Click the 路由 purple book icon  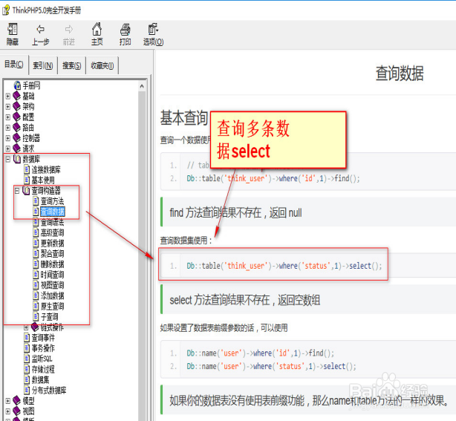(17, 128)
